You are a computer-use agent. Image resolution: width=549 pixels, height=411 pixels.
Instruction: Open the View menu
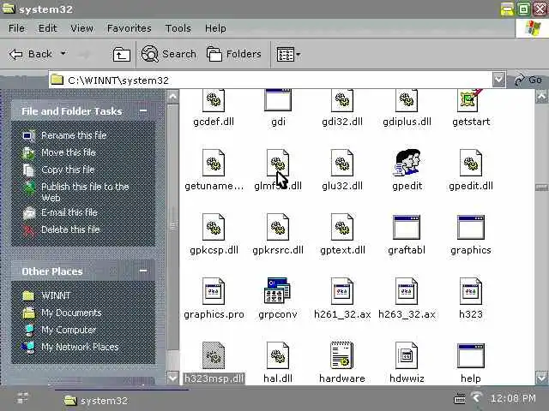(x=81, y=28)
